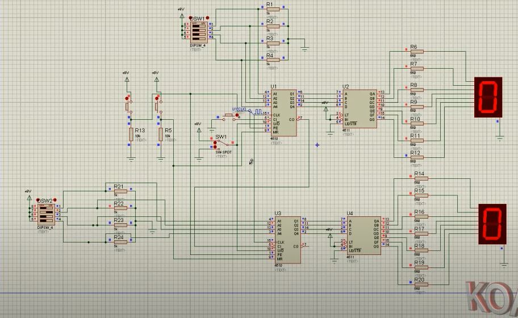
Task: Toggle the SW1 SPDT switch
Action: (x=222, y=144)
